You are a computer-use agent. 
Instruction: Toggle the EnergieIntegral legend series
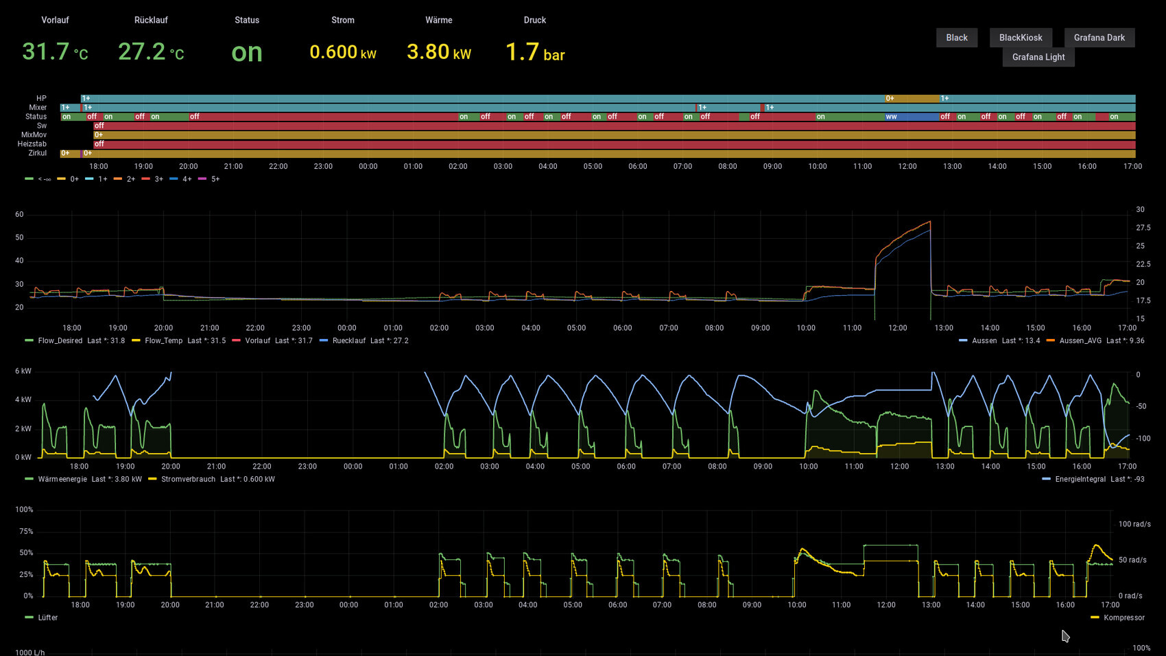(x=1080, y=479)
